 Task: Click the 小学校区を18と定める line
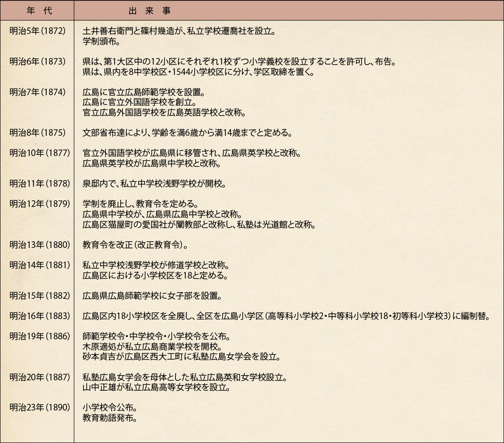(x=155, y=276)
